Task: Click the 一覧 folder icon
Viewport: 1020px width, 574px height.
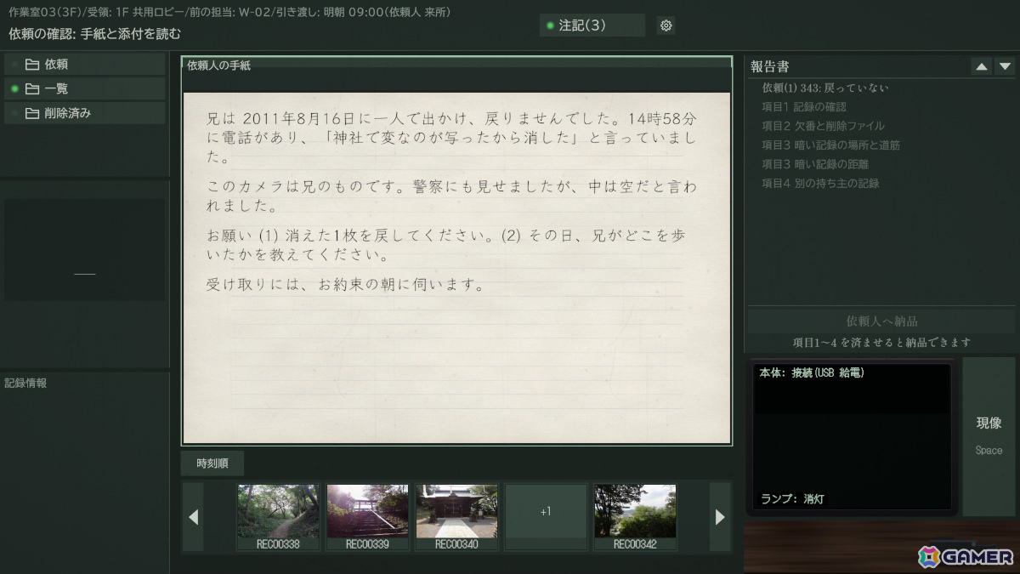Action: (32, 88)
